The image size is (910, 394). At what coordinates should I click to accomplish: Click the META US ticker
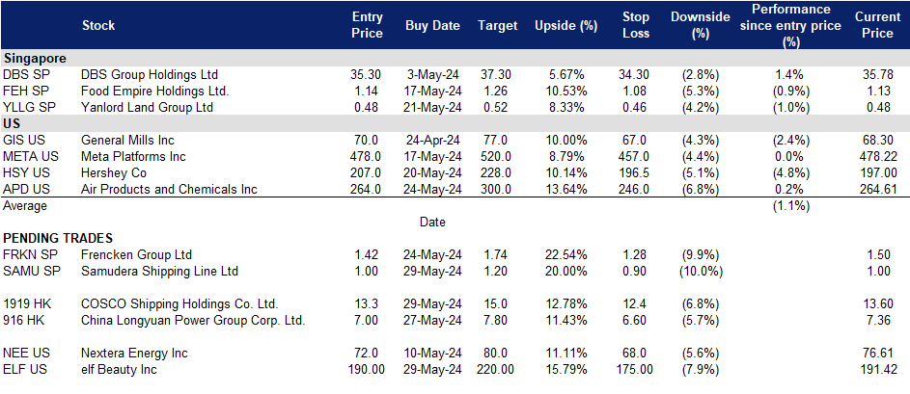pyautogui.click(x=28, y=156)
